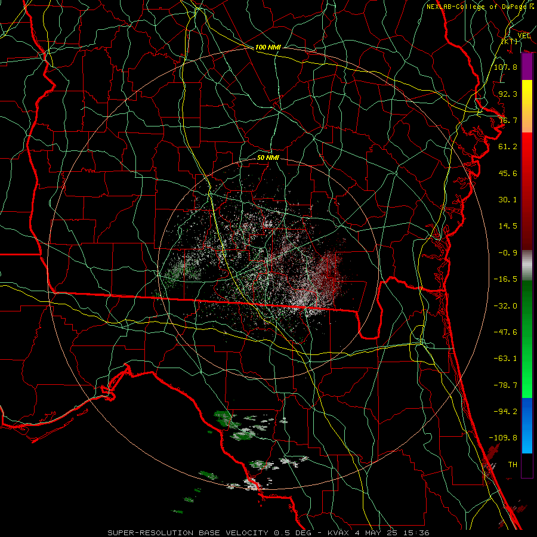The height and width of the screenshot is (537, 537).
Task: Click the yellow segment of the color scale
Action: (527, 106)
